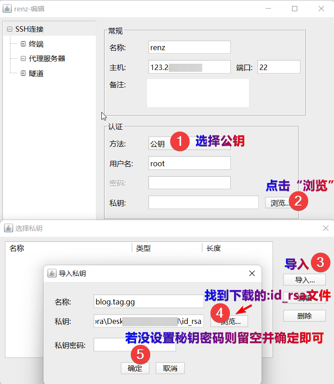The width and height of the screenshot is (334, 384).
Task: Click the 私钥密码 input field
Action: (135, 345)
